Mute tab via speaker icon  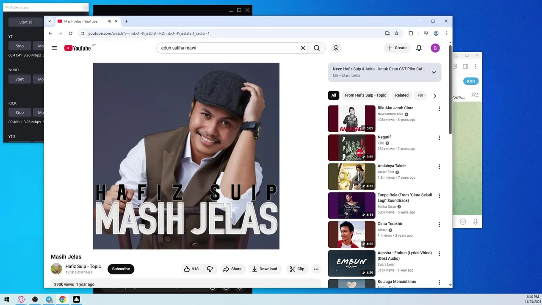tap(109, 21)
